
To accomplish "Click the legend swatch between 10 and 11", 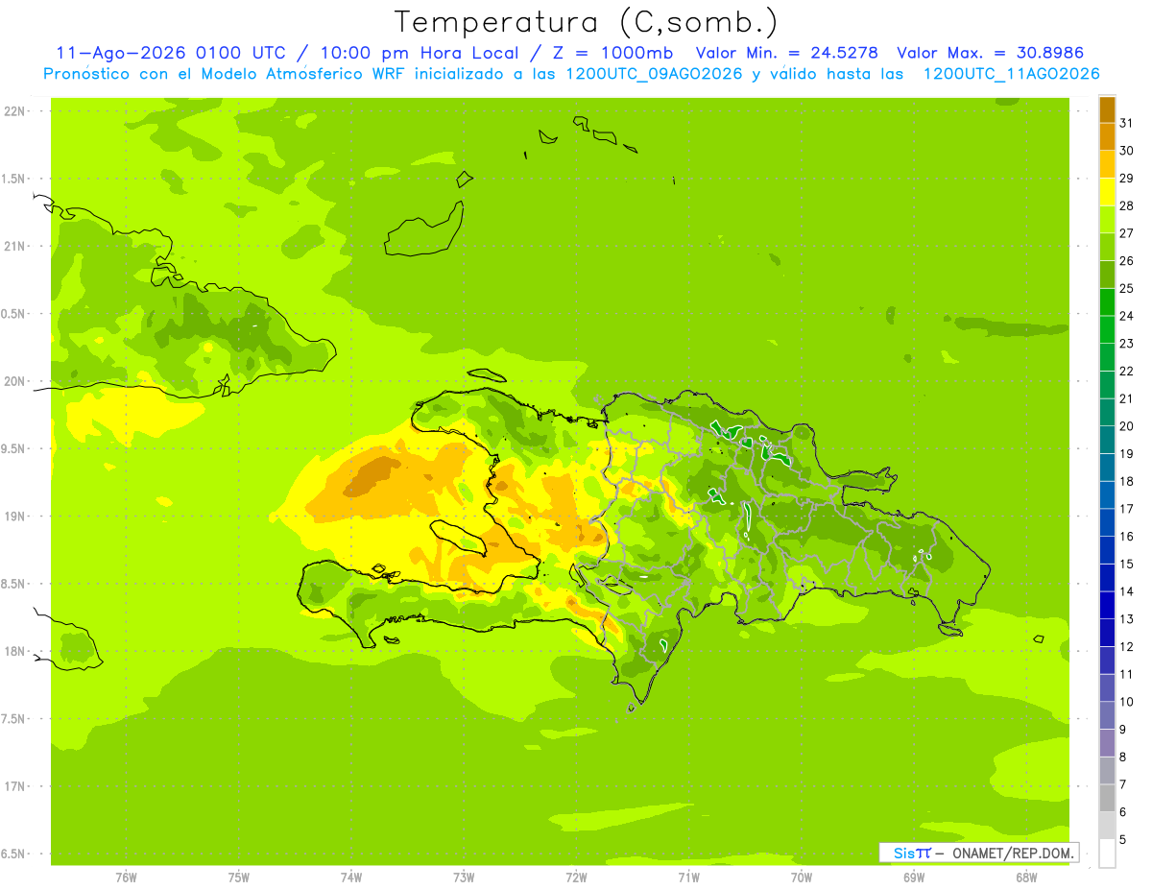I will (x=1107, y=688).
